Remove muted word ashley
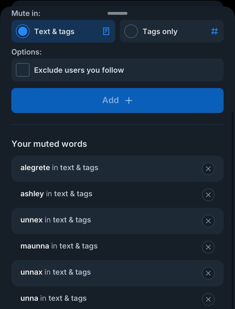This screenshot has height=309, width=235. pos(208,195)
